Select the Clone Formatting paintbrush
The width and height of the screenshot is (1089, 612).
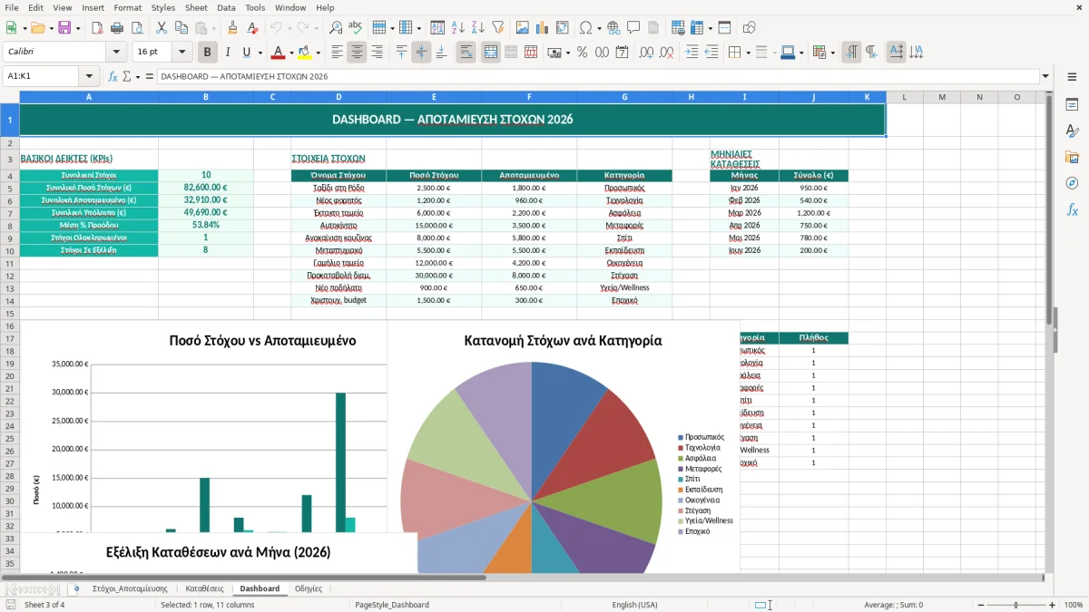coord(232,28)
